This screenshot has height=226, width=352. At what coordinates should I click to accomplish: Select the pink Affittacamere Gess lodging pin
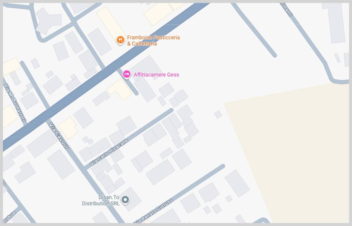(126, 75)
